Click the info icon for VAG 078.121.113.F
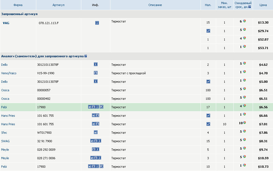Viewport: 273px width, 171px height. 97,23
